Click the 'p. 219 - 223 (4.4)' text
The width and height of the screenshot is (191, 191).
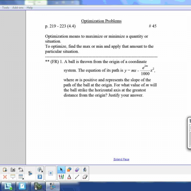(x=60, y=26)
